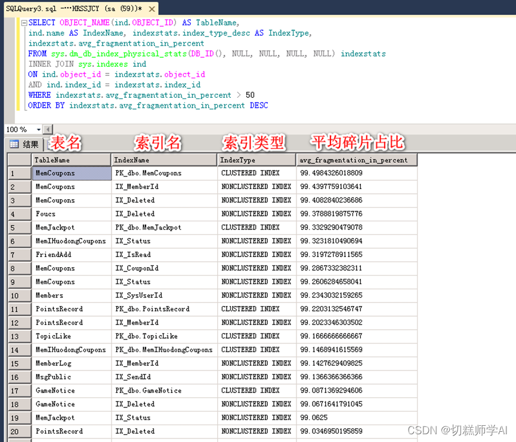Click value 99.0625 in row 19
516x442 pixels.
[x=357, y=418]
